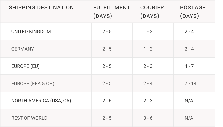Click the Rest of World cell
The width and height of the screenshot is (223, 127).
pyautogui.click(x=29, y=118)
